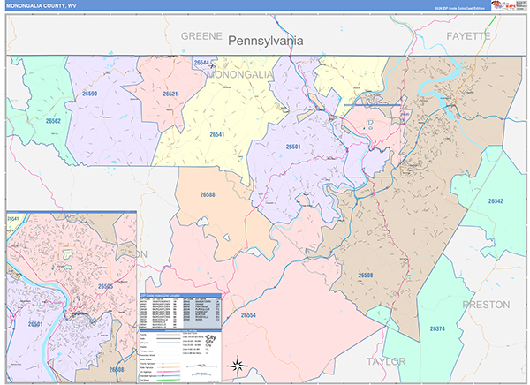Click the Market Maps logo in header

pos(506,5)
